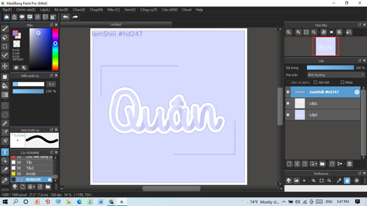This screenshot has width=367, height=206.
Task: Open the Công cụ(T) menu
Action: pos(148,10)
